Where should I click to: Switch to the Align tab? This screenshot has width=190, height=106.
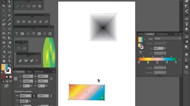(x=29, y=72)
